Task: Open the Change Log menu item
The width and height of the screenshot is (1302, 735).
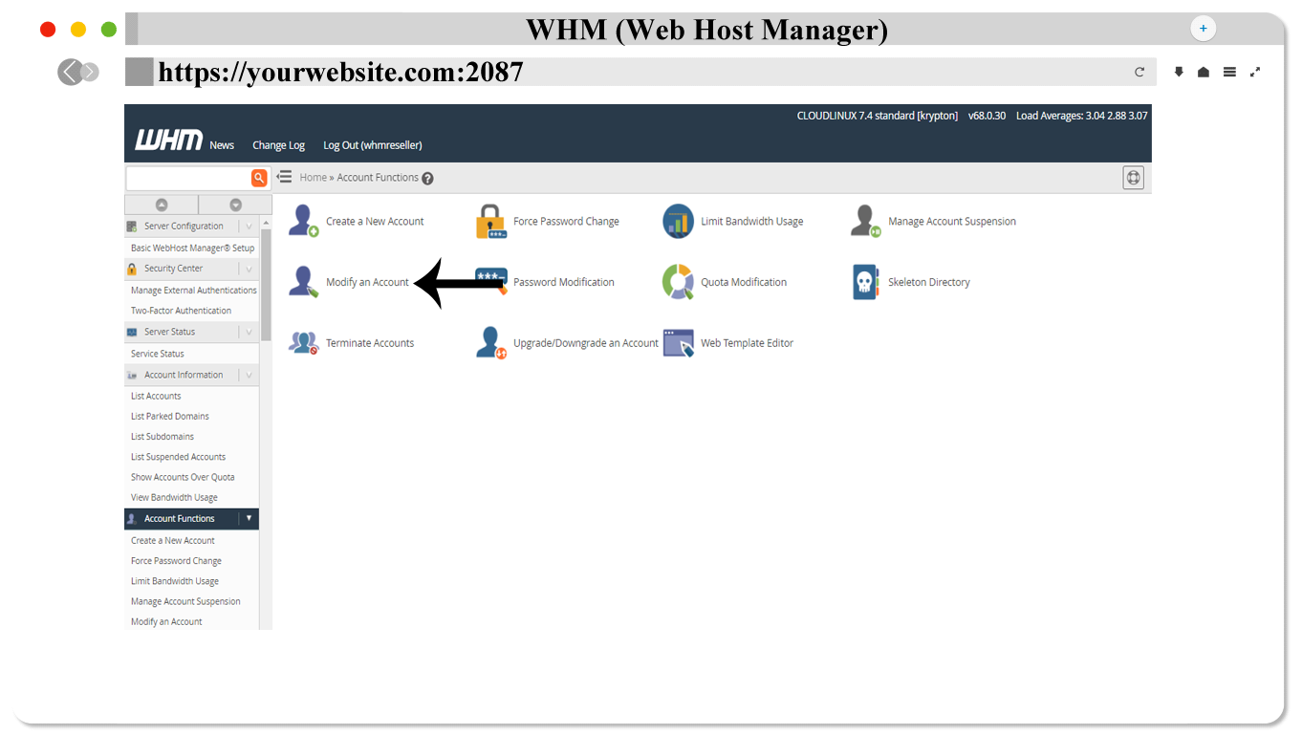Action: [x=278, y=145]
